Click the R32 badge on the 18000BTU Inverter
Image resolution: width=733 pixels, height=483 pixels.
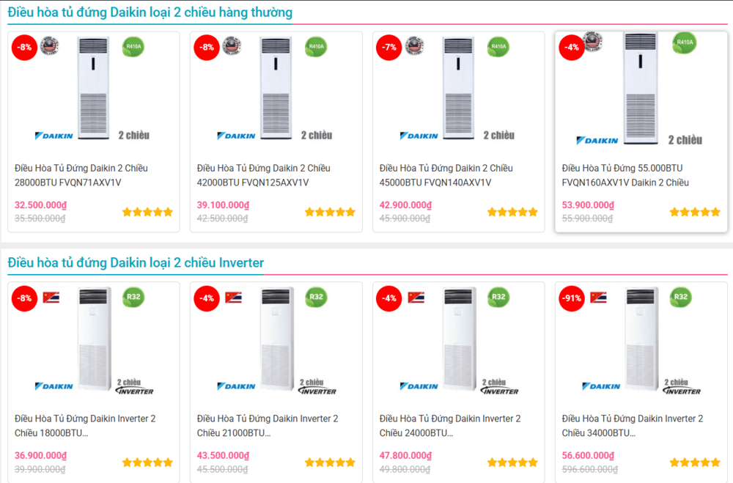tap(133, 298)
